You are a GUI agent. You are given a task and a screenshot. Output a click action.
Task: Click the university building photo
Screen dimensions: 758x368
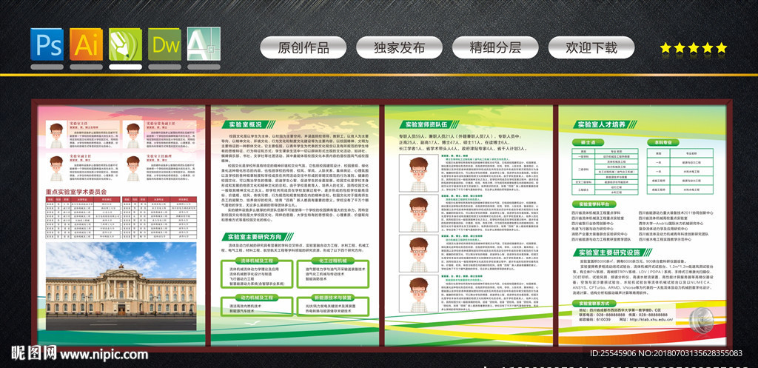[121, 287]
